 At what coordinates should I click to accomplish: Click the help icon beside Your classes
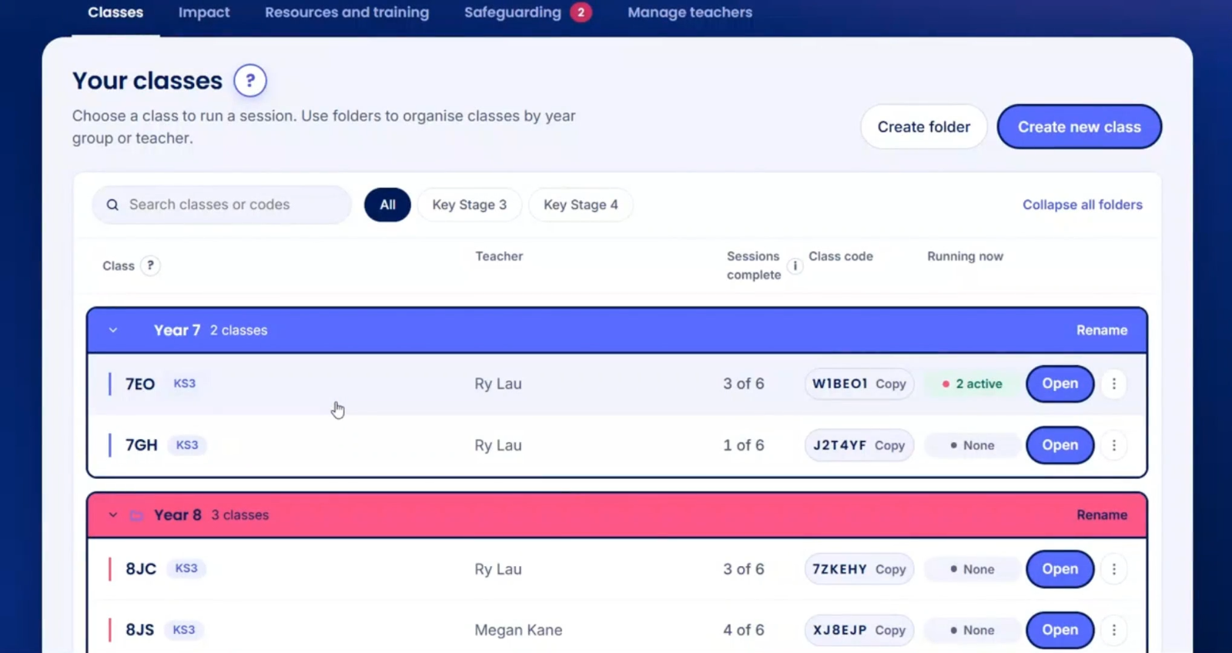(x=250, y=81)
